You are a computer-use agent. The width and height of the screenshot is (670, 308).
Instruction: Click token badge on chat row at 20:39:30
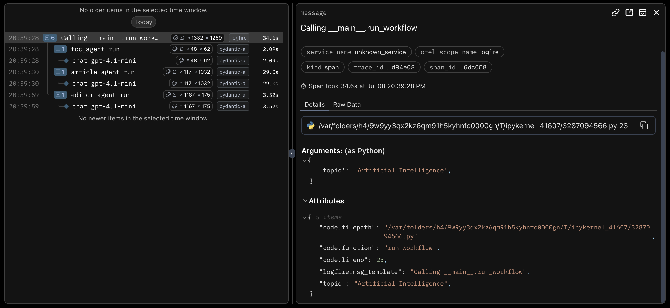pos(191,84)
